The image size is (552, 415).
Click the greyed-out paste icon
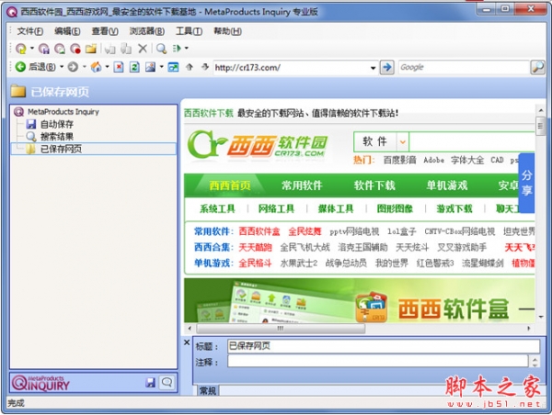point(126,49)
